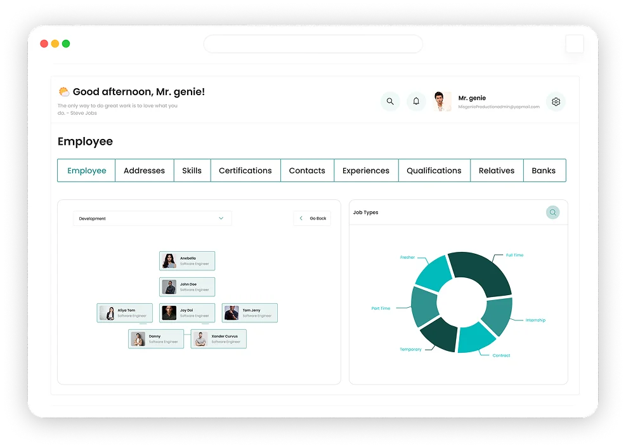Click the red window close dot
The width and height of the screenshot is (626, 448).
(44, 44)
